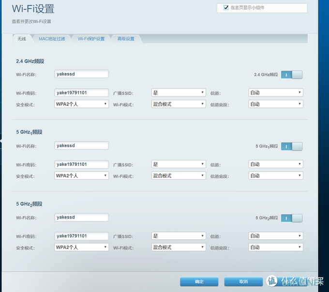Open the 2.4 GHz channel dropdown

[276, 92]
